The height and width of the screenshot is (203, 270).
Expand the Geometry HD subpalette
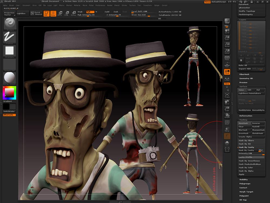click(246, 78)
